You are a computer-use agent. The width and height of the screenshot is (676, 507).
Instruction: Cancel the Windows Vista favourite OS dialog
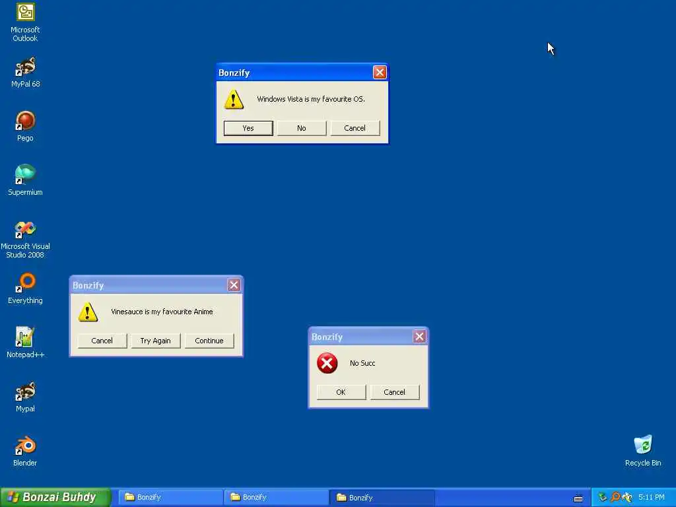(x=355, y=128)
